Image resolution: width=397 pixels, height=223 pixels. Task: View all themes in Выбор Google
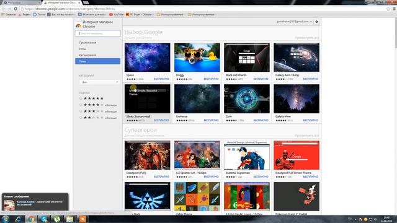click(x=306, y=38)
